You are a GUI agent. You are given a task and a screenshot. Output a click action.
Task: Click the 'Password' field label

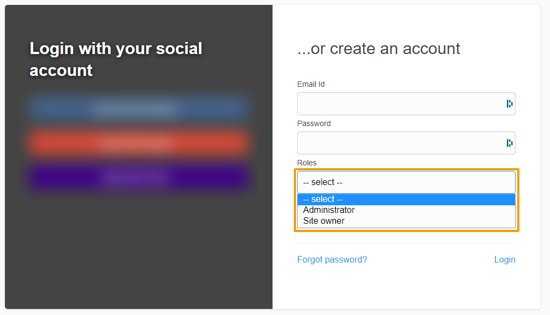(x=314, y=124)
